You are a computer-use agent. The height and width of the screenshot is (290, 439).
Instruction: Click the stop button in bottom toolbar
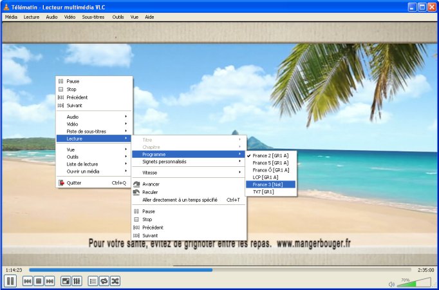point(39,281)
